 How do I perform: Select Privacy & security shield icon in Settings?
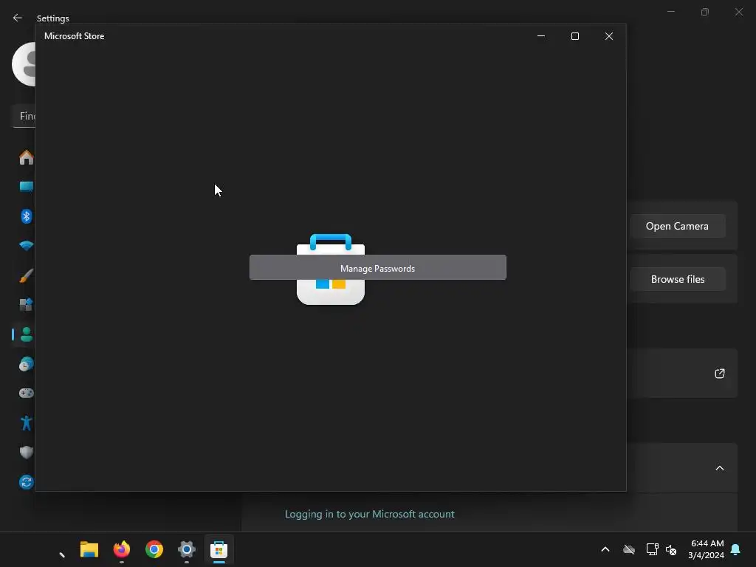pyautogui.click(x=27, y=453)
